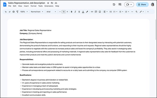The image size is (157, 98).
Task: Click the 'Qualifications:' heading
Action: [x=26, y=75]
